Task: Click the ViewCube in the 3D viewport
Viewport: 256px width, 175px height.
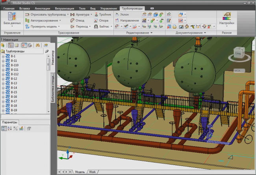Action: tap(239, 52)
